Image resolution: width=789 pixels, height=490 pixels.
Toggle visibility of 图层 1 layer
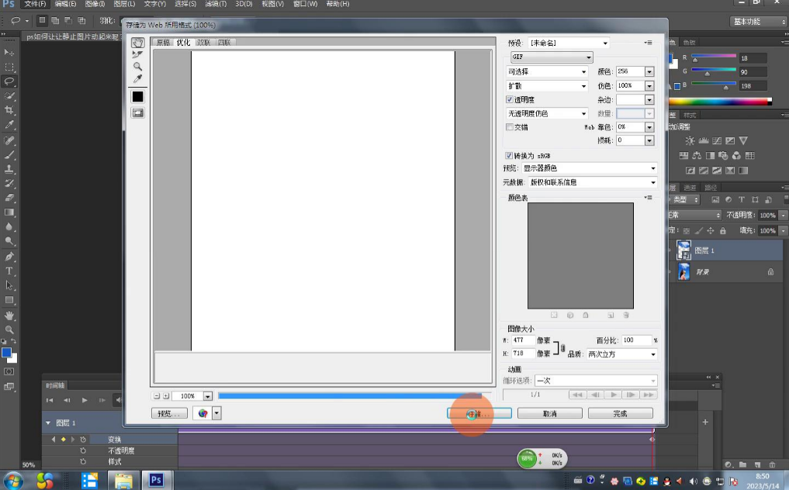pyautogui.click(x=671, y=250)
